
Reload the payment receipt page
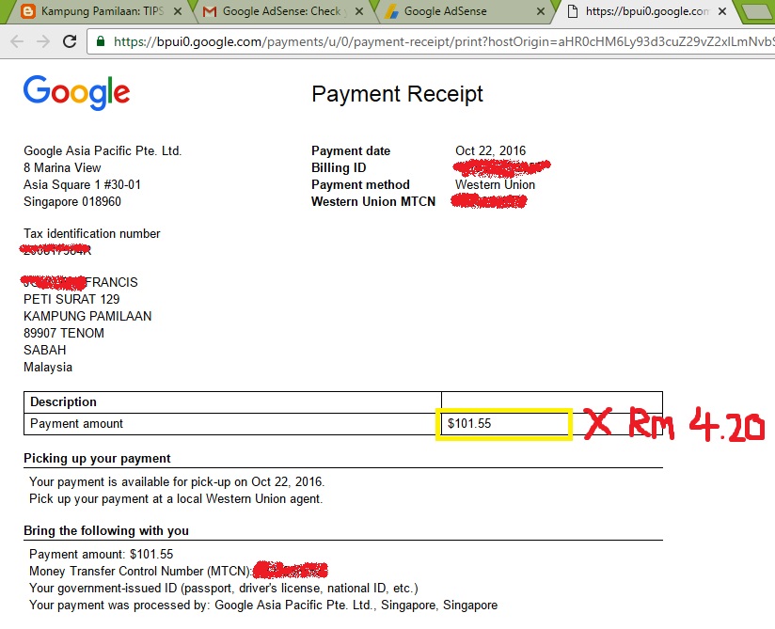click(70, 41)
